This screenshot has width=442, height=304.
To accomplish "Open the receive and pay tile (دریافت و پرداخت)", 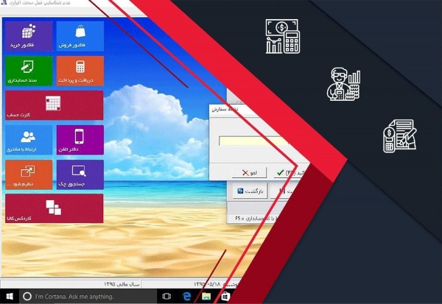I will coord(80,71).
